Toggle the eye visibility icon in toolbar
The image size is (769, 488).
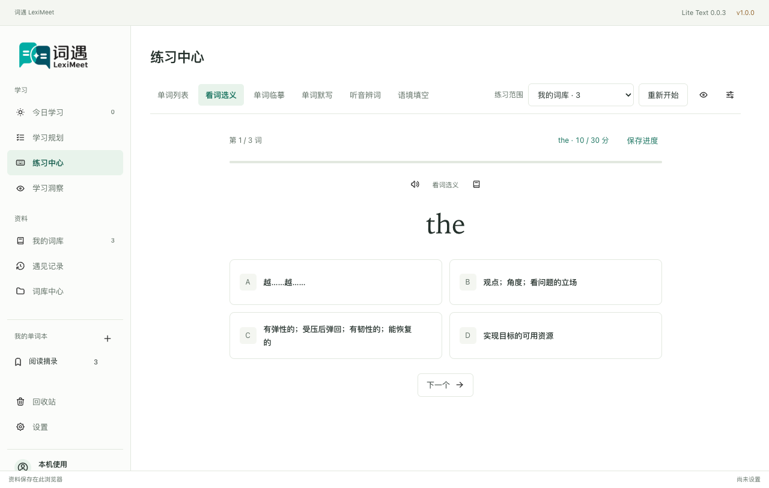[704, 95]
